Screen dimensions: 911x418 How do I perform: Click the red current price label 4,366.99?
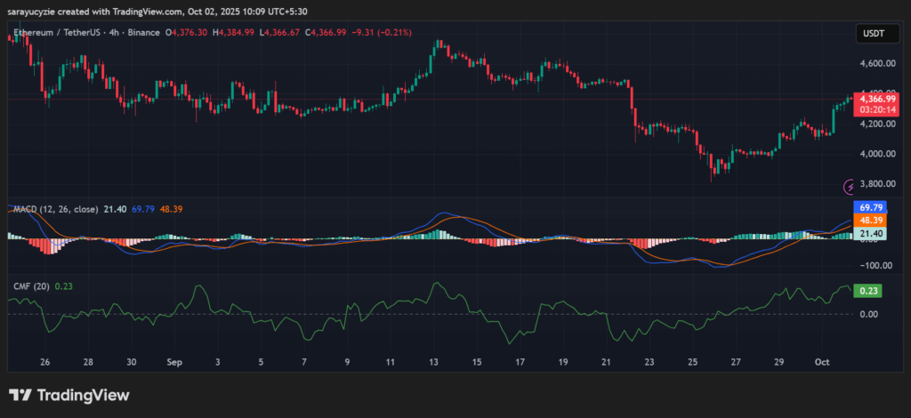[877, 98]
